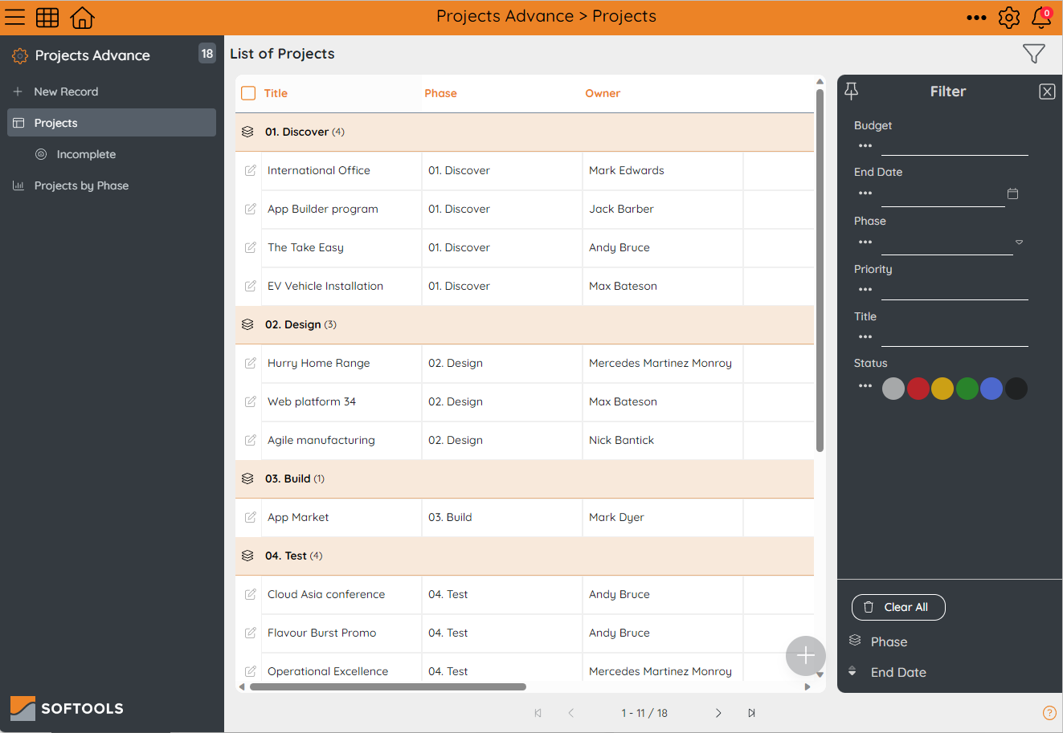Edit the App Builder program record
Screen dimensions: 1063x733
coord(250,209)
